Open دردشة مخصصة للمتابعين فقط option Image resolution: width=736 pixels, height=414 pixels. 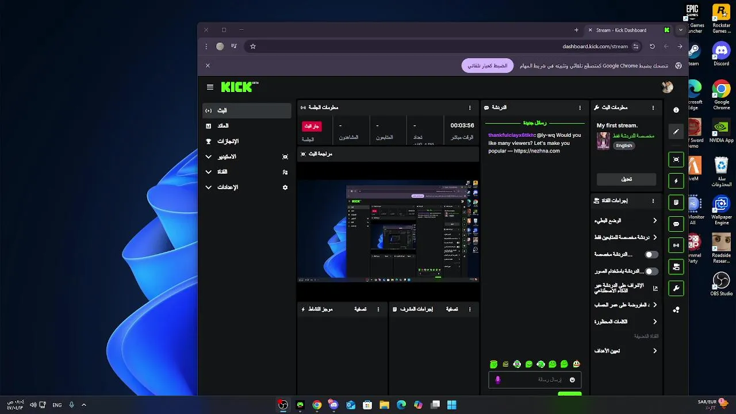626,237
